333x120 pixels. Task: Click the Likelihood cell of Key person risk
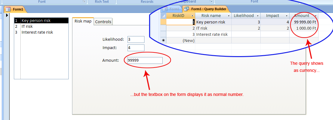tap(246, 22)
